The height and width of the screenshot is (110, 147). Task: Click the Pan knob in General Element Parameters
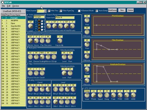pyautogui.click(x=42, y=41)
